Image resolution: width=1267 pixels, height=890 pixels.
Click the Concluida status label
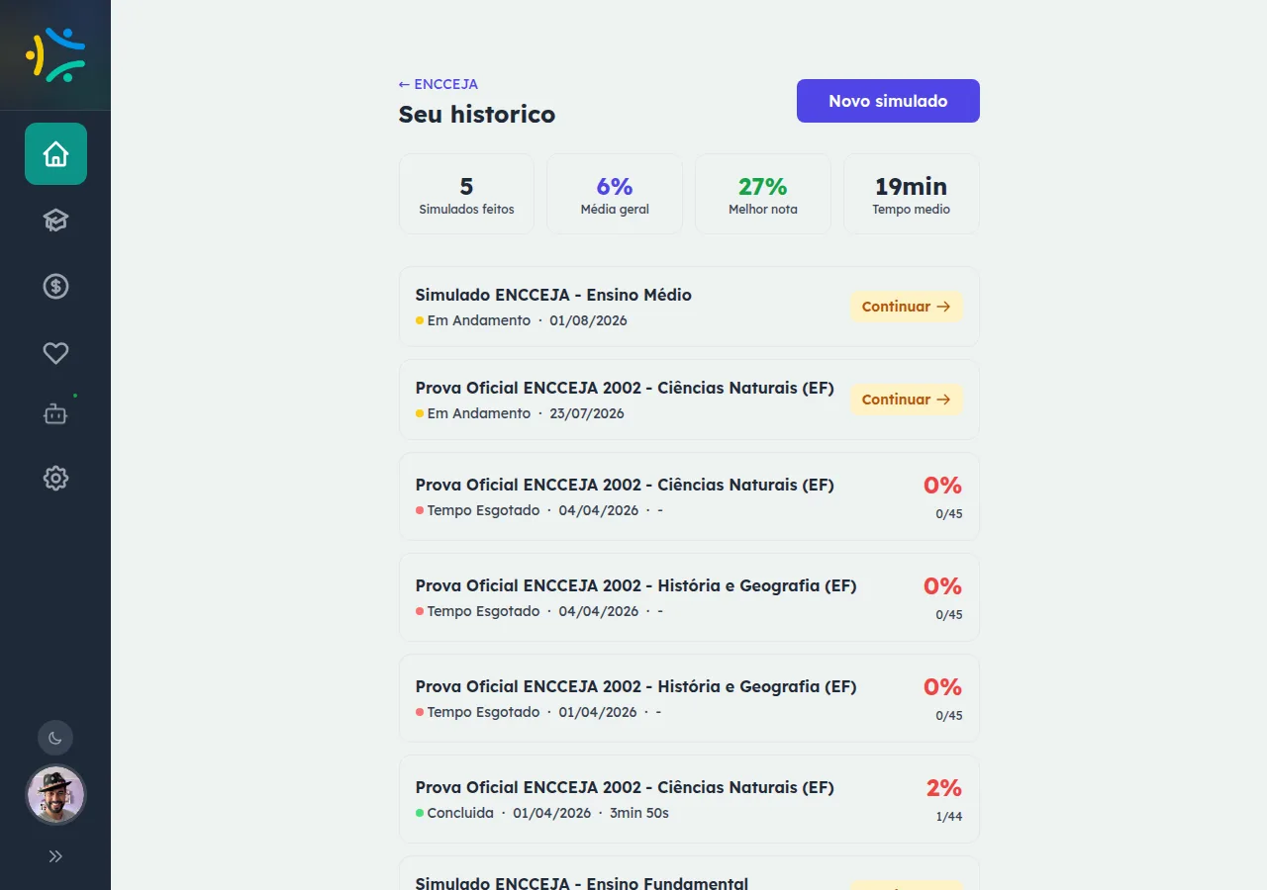459,813
